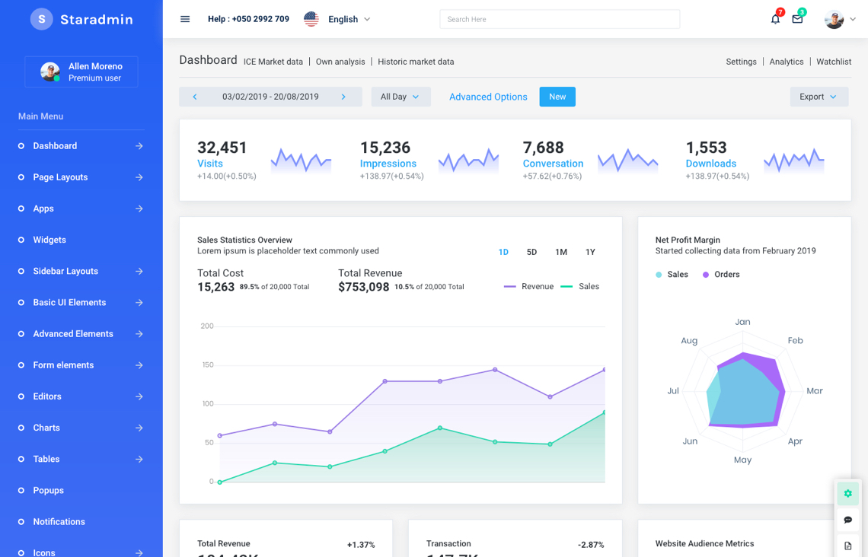Screen dimensions: 868x557
Task: Open the Export dropdown
Action: 819,97
